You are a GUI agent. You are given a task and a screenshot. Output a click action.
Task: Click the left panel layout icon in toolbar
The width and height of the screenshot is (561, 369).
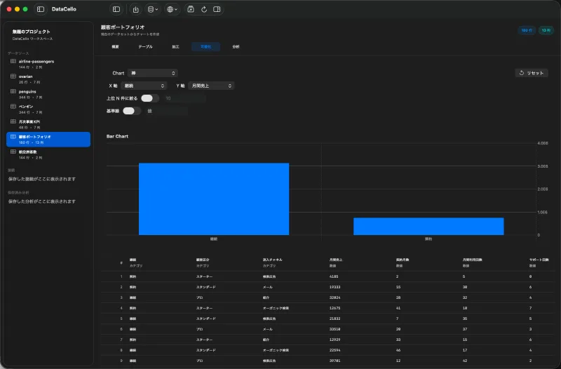[x=116, y=9]
